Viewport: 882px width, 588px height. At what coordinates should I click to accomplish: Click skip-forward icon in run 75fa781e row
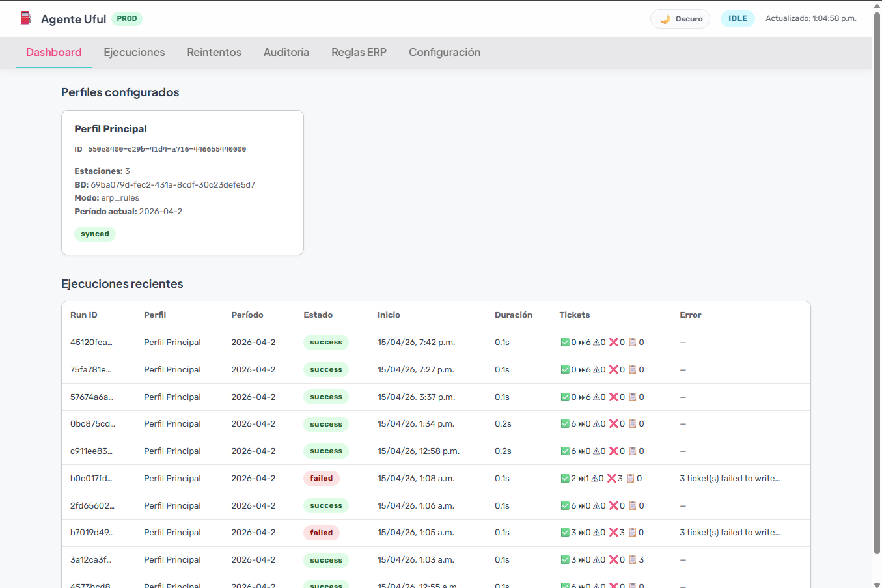point(582,370)
